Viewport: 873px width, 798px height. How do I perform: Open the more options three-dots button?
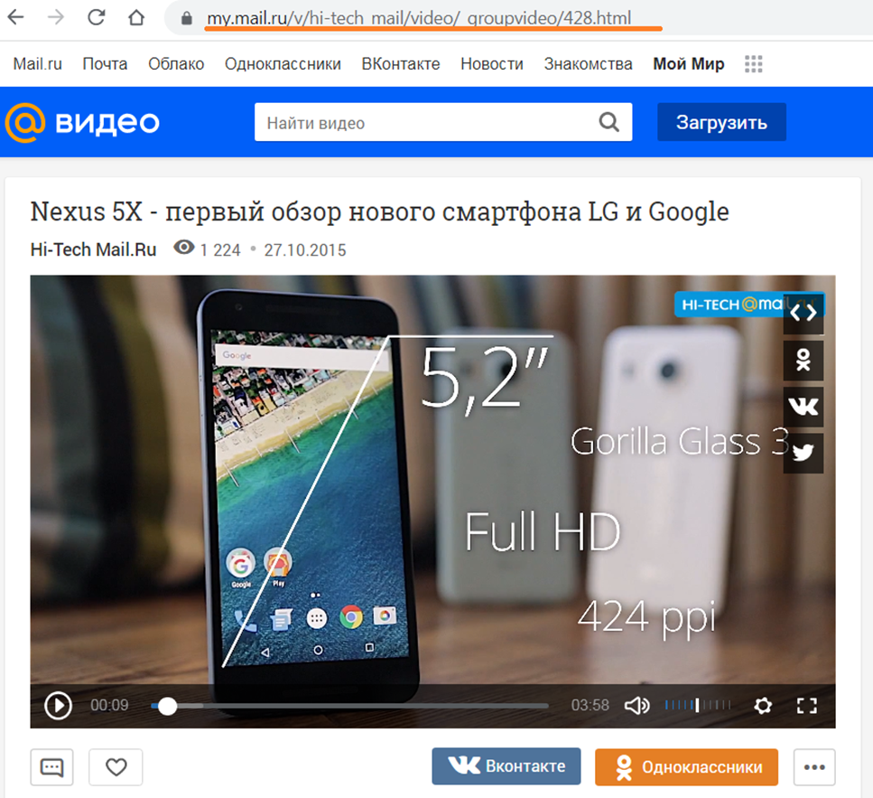tap(814, 767)
